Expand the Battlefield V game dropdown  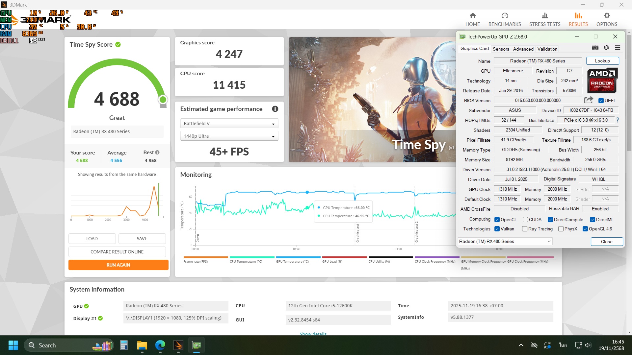coord(229,124)
